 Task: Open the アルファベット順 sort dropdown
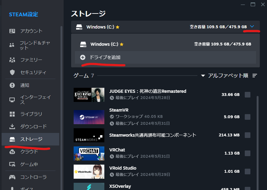(225, 76)
